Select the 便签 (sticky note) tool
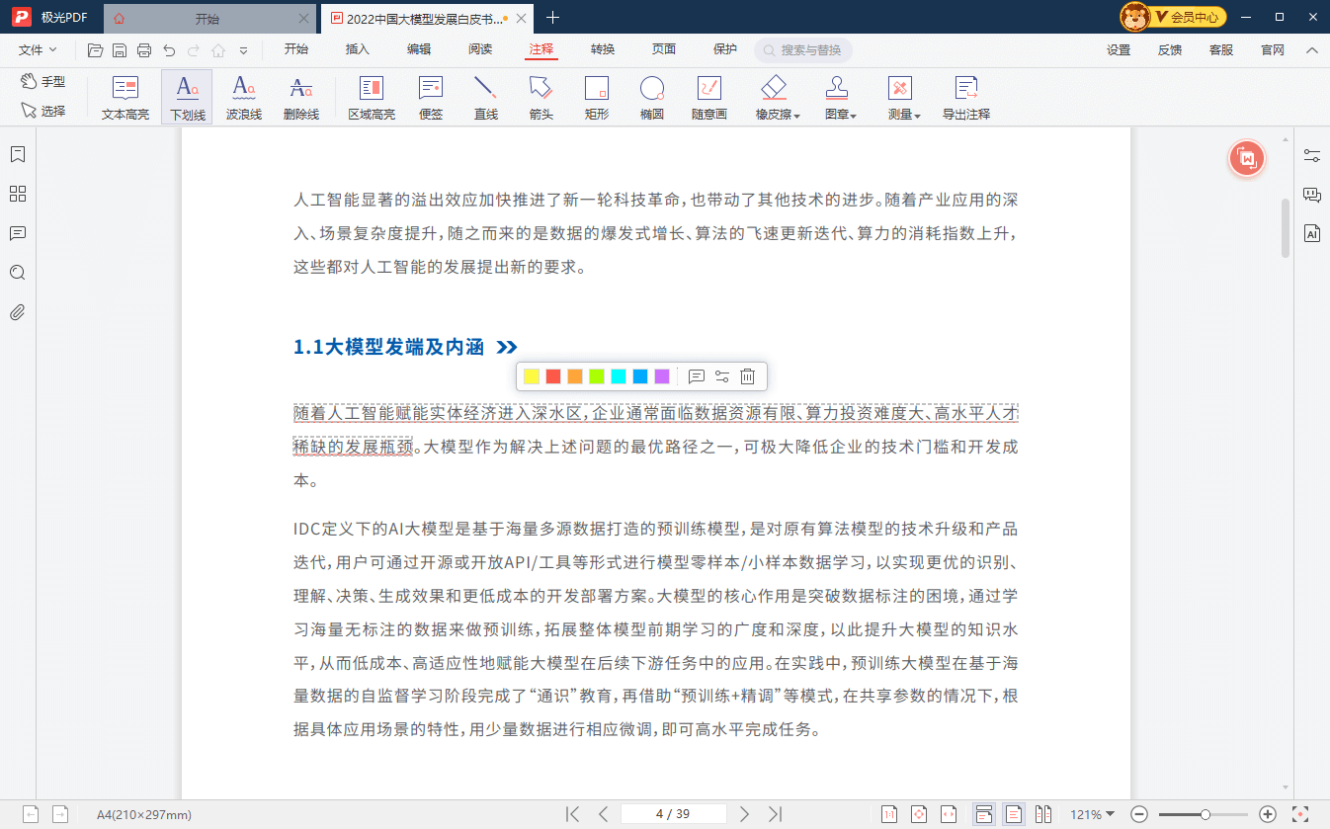This screenshot has width=1330, height=829. click(430, 97)
